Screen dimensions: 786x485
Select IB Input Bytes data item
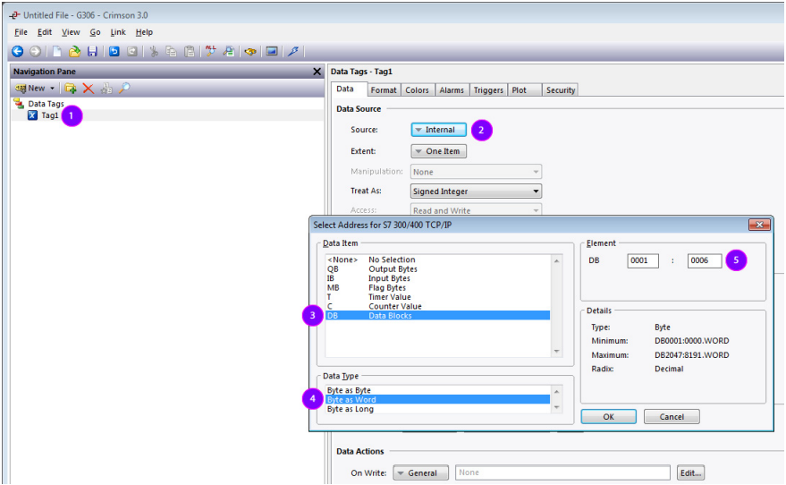[x=437, y=278]
